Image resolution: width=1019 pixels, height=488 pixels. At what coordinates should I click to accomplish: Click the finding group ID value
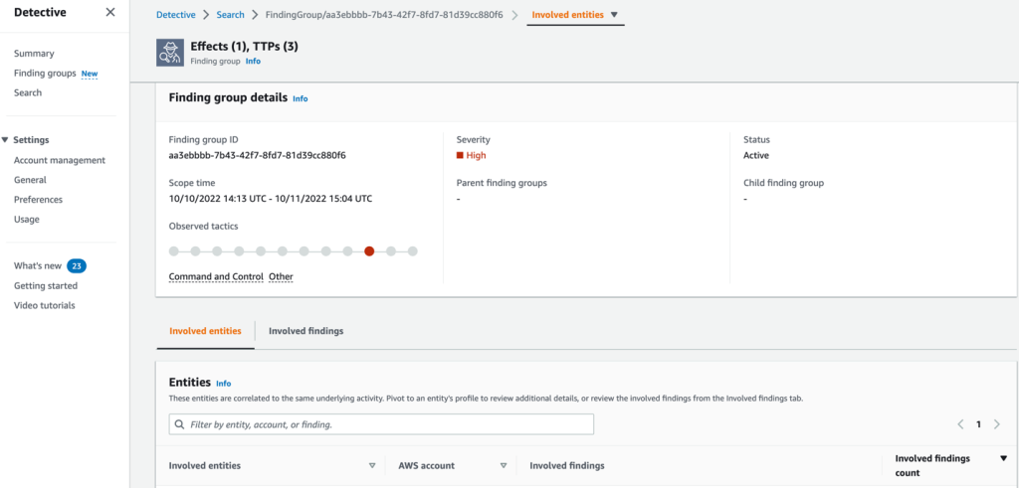(x=258, y=155)
